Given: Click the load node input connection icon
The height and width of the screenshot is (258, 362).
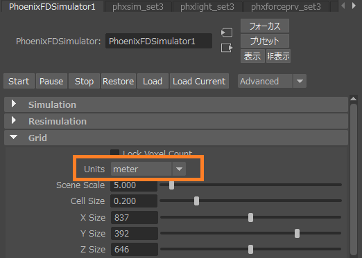Looking at the screenshot, I should [x=227, y=33].
